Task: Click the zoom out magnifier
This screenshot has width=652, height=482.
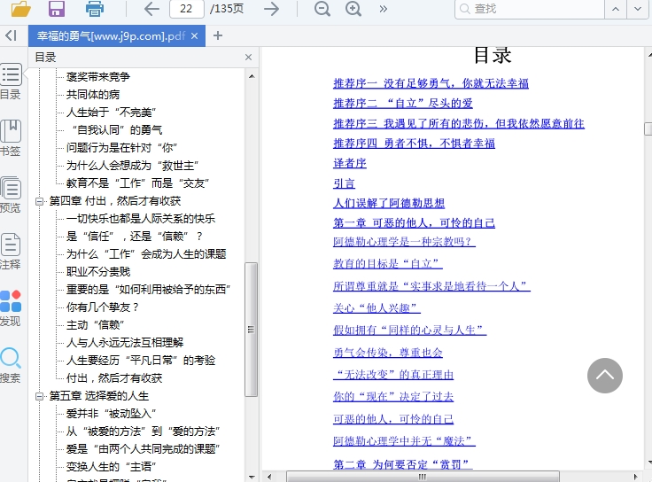Action: click(x=322, y=9)
